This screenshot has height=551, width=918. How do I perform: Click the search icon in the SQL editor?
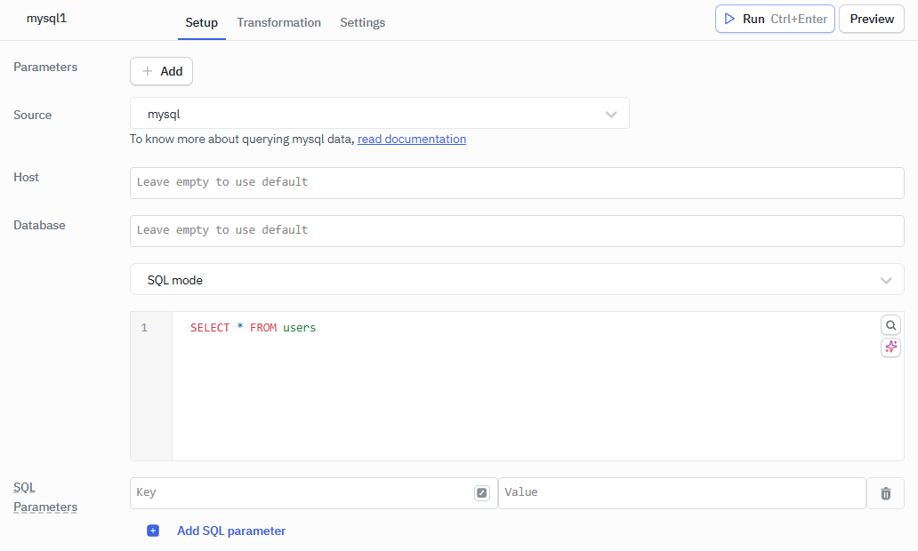[x=890, y=324]
